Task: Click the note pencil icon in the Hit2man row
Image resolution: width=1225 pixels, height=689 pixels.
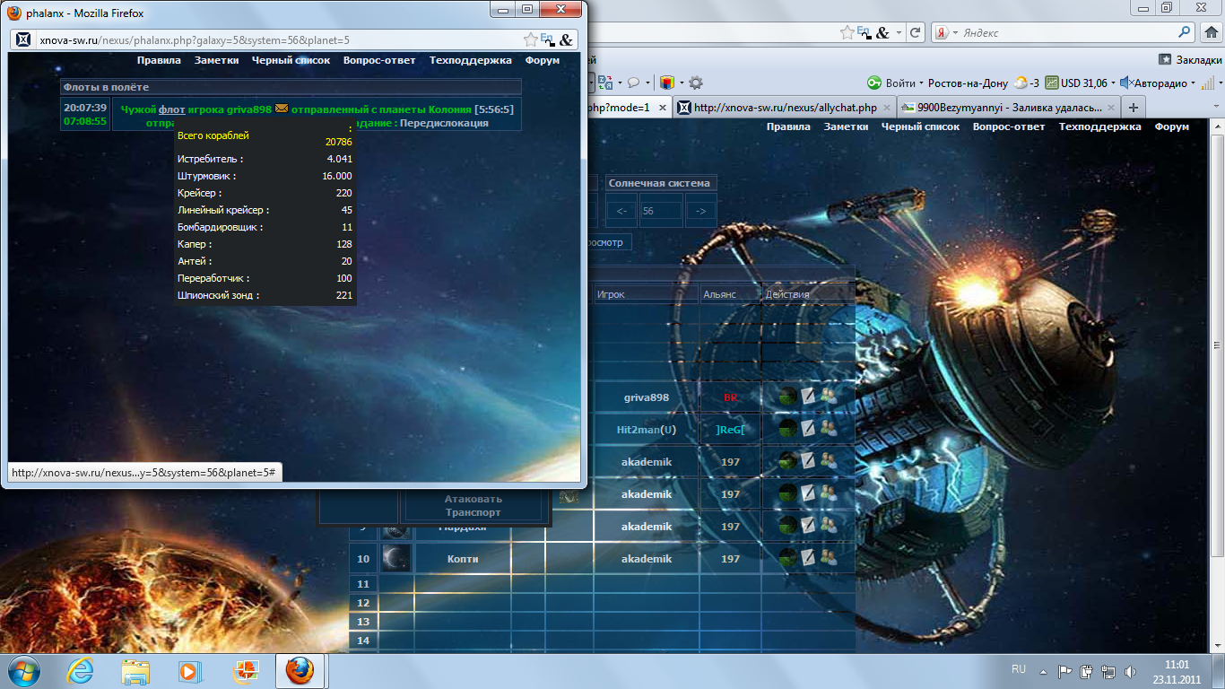Action: pyautogui.click(x=808, y=429)
